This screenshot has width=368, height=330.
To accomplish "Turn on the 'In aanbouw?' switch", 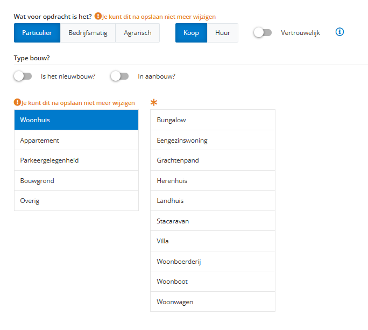I will 119,76.
